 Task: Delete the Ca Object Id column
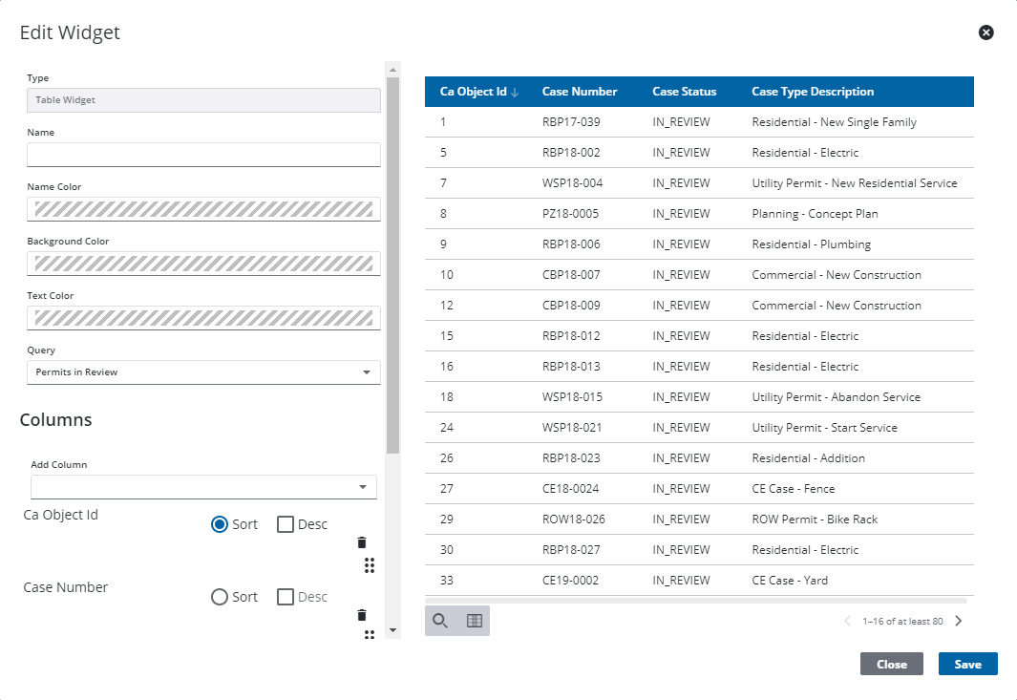362,542
